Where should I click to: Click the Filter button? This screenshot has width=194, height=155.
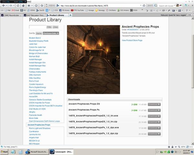pos(49,27)
